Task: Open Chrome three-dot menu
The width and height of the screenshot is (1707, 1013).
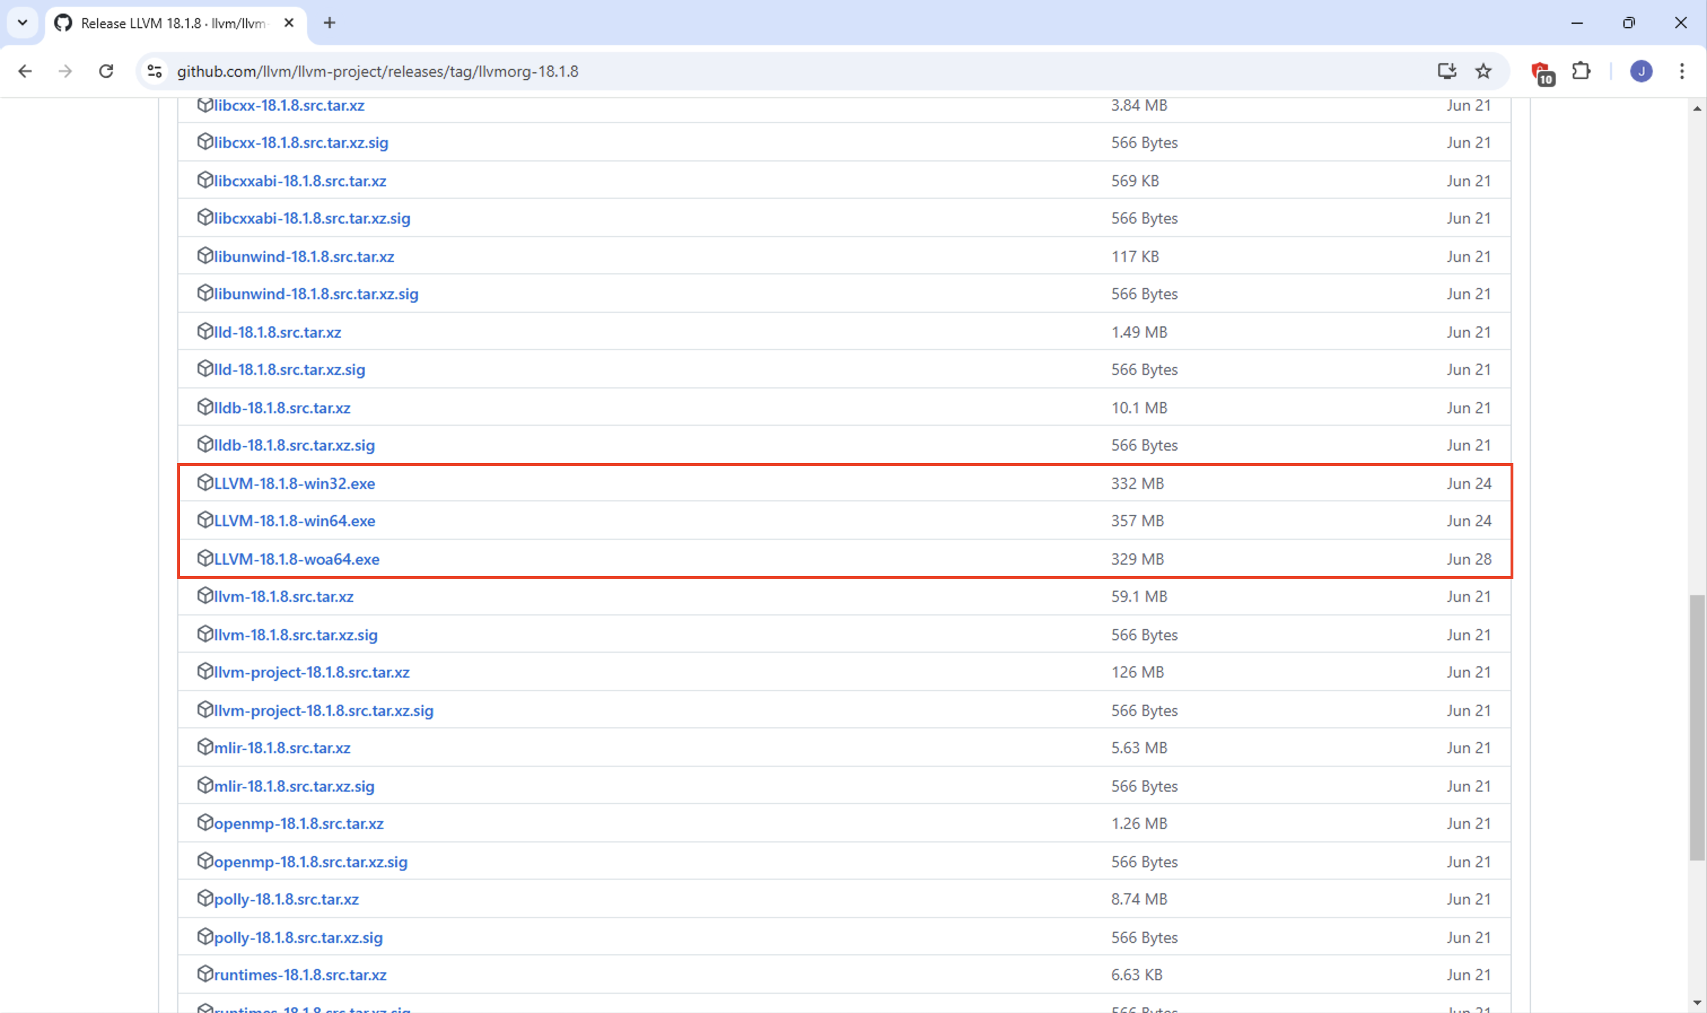Action: pos(1682,71)
